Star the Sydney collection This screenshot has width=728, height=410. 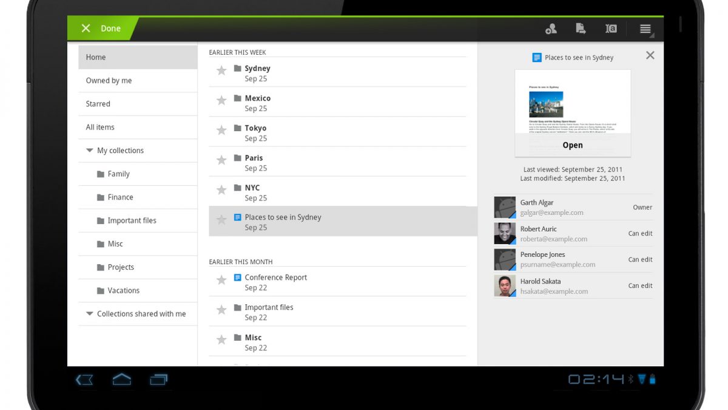[x=221, y=70]
